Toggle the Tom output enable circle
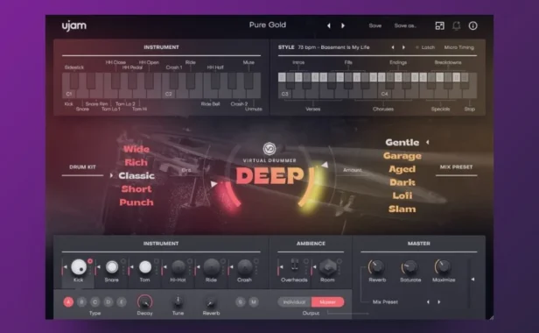 tap(156, 261)
